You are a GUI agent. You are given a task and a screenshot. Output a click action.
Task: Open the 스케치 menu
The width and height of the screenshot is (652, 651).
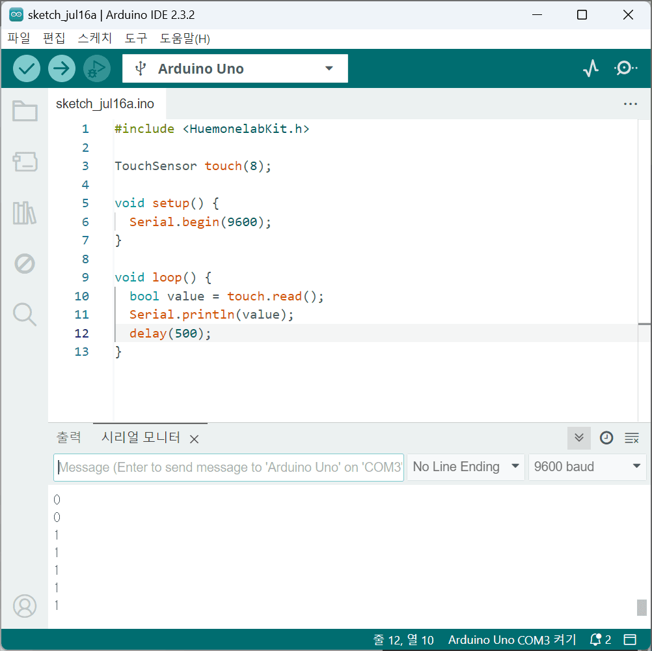(95, 38)
